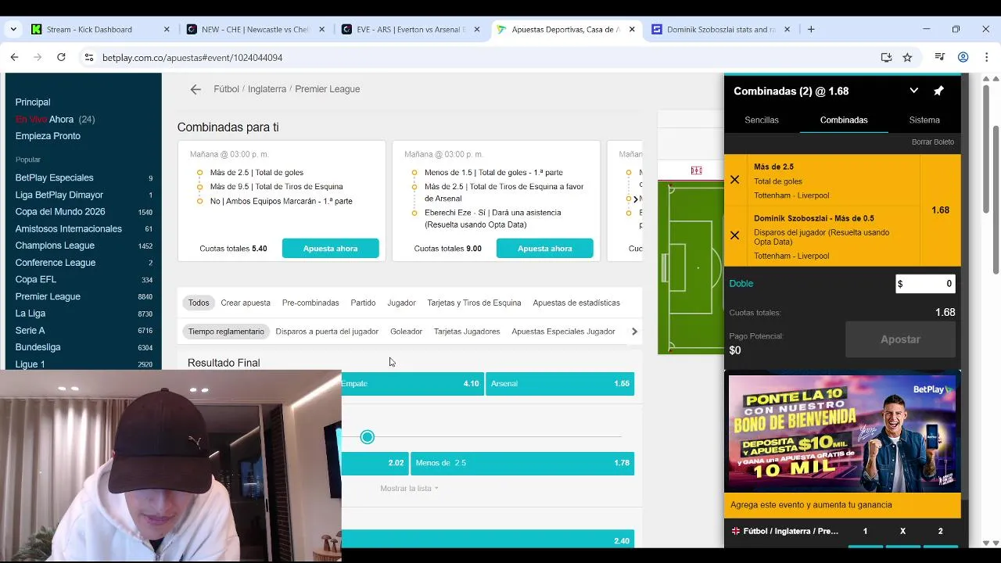This screenshot has width=1001, height=563.
Task: Click the Apostar button
Action: click(x=900, y=339)
